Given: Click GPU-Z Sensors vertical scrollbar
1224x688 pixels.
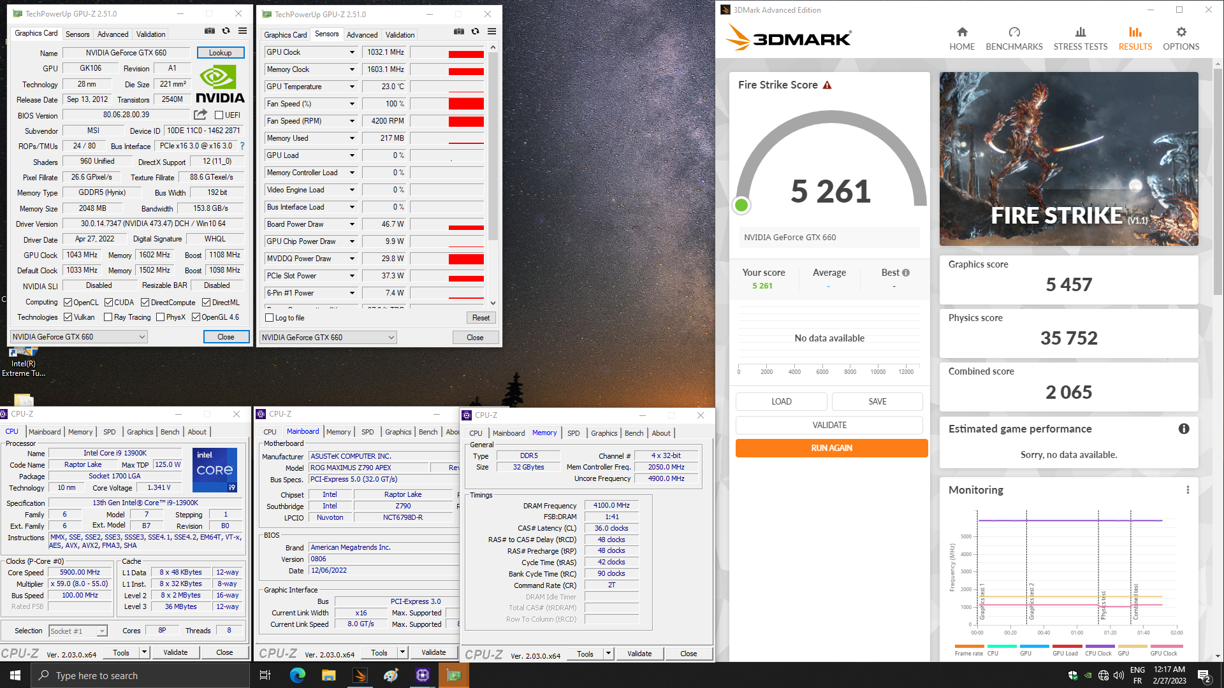Looking at the screenshot, I should point(493,147).
